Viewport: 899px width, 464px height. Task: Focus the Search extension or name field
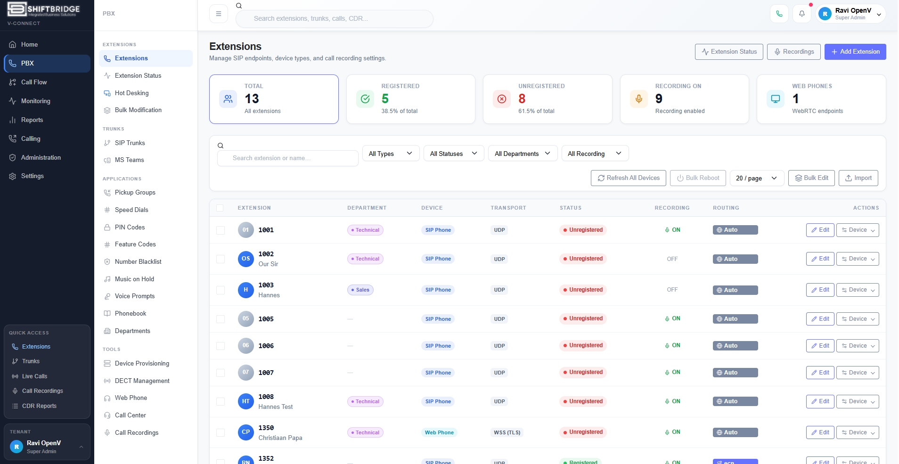[x=288, y=158]
